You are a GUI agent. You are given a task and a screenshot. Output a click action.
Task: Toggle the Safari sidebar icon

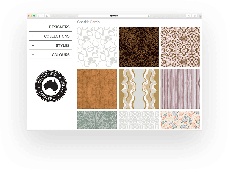coord(47,16)
